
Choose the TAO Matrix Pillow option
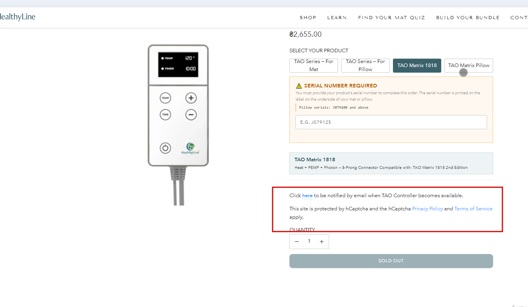click(x=468, y=65)
